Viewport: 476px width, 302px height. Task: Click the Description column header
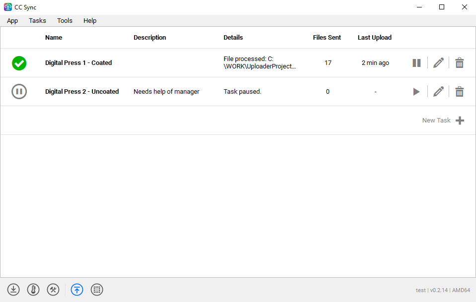pos(150,38)
